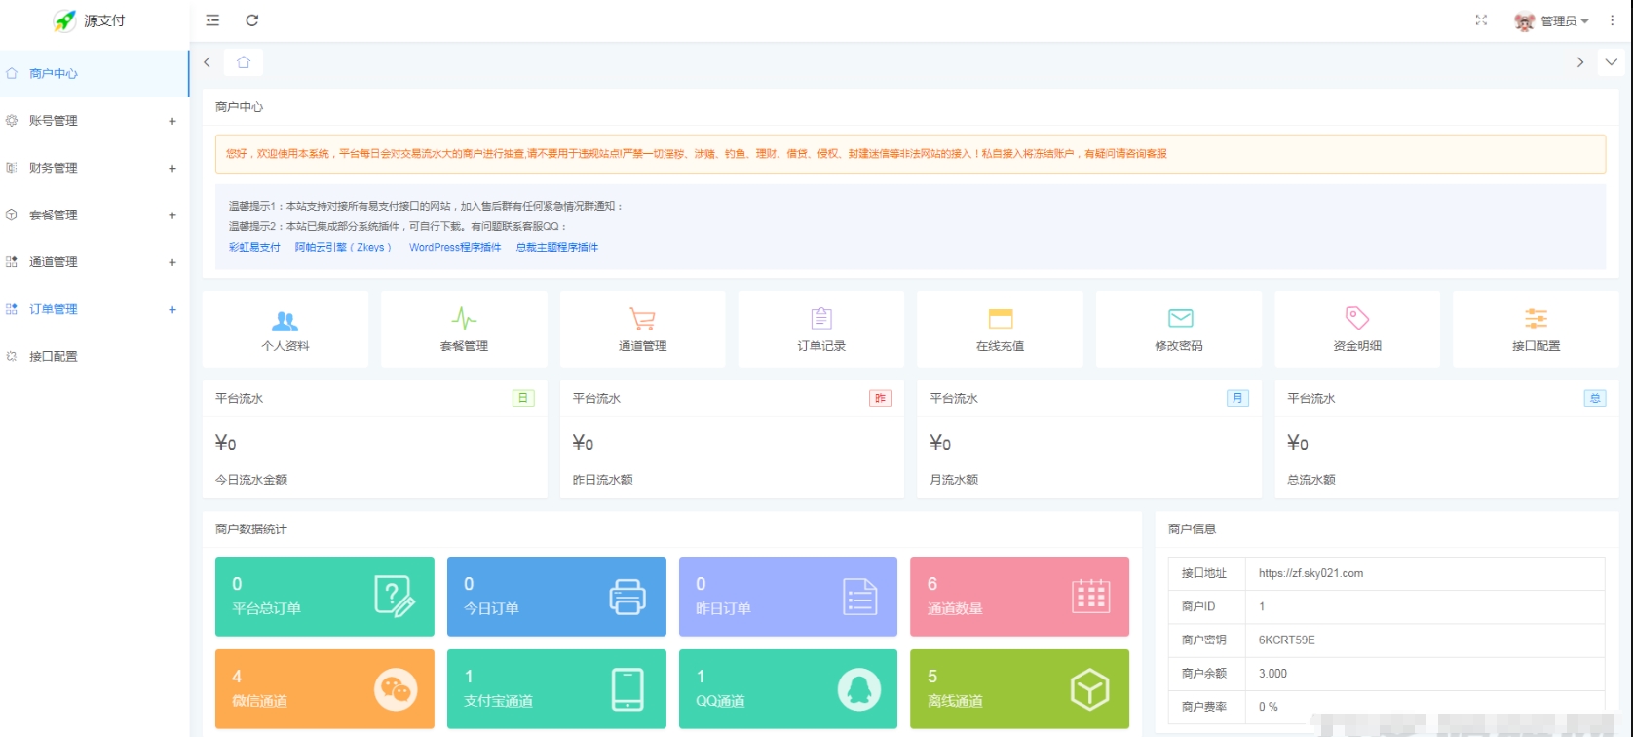Screen dimensions: 1633x737
Task: Open 通道管理 sidebar menu
Action: click(x=95, y=262)
